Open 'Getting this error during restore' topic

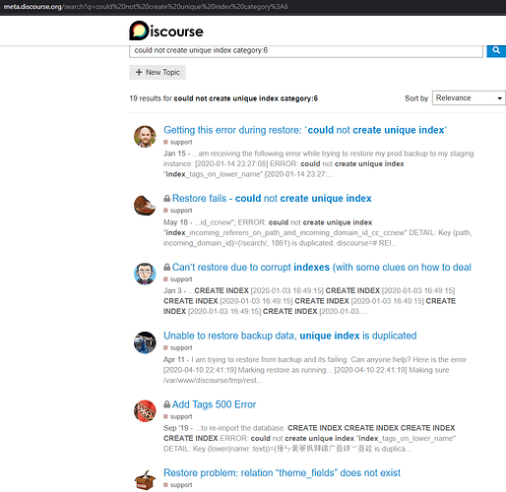(305, 130)
